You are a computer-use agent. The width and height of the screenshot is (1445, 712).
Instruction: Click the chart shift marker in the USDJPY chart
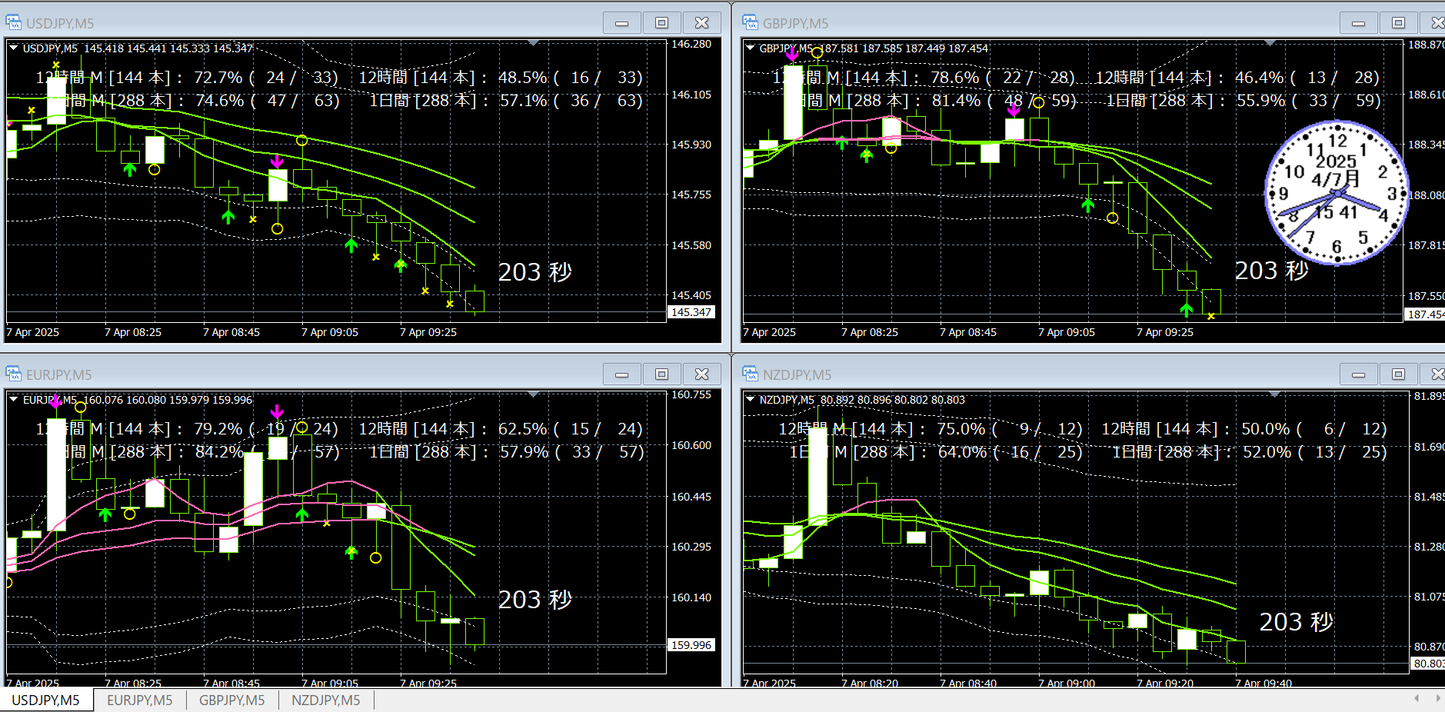click(x=533, y=43)
